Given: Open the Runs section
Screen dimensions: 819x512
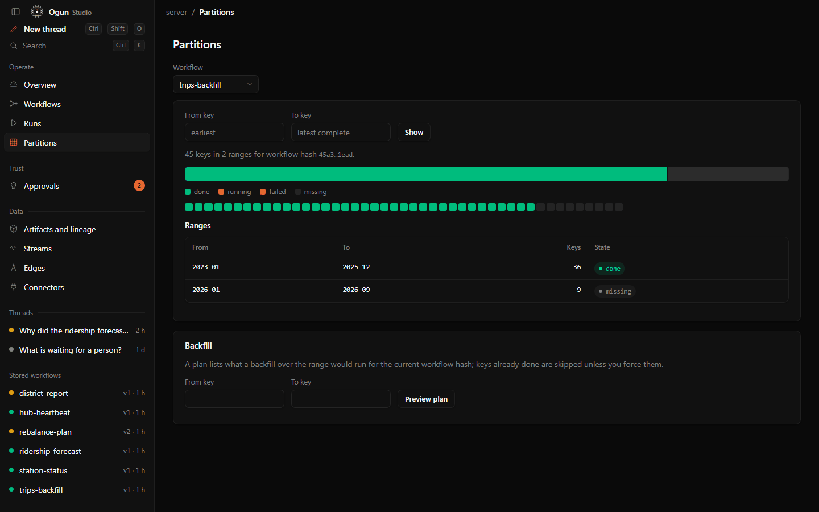Looking at the screenshot, I should (x=77, y=123).
